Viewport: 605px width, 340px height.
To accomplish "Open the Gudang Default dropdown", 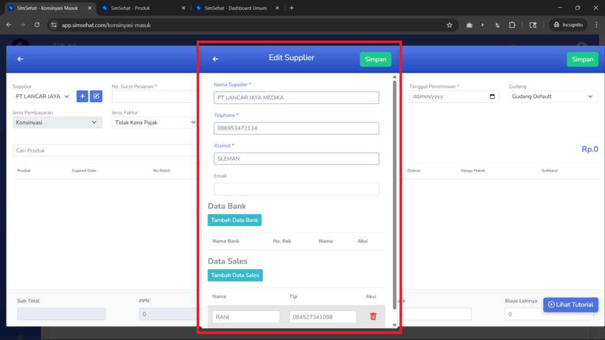I will click(553, 96).
